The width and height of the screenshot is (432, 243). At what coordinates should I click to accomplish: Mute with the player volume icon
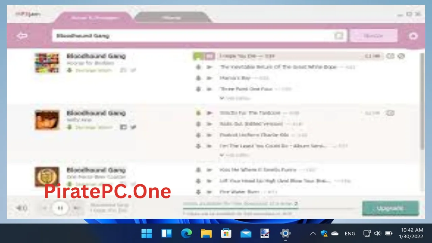22,208
